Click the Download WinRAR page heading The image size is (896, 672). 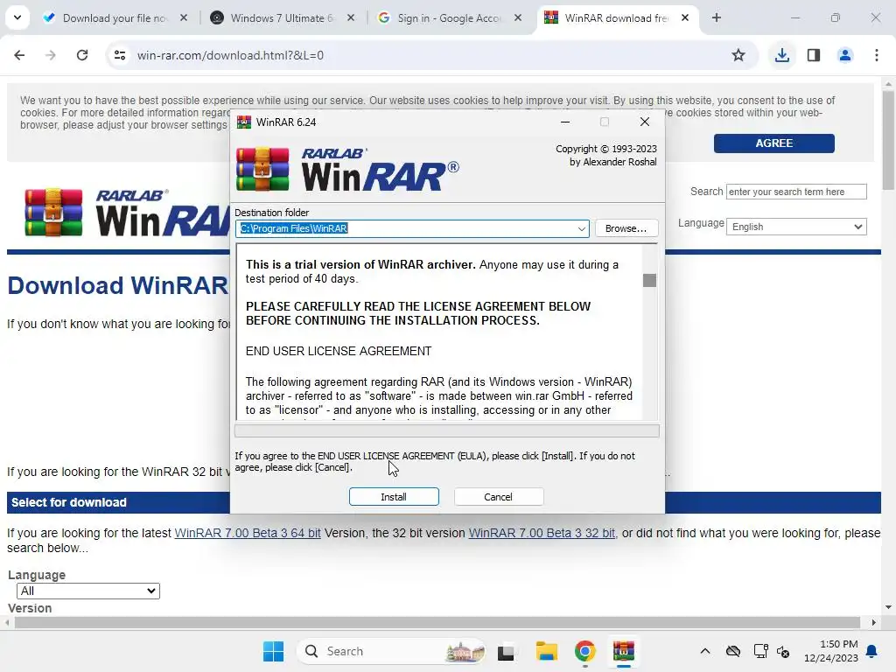click(x=118, y=285)
